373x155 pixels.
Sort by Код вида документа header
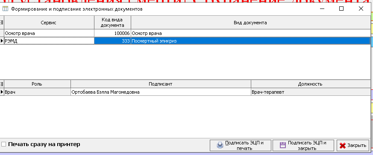click(112, 23)
